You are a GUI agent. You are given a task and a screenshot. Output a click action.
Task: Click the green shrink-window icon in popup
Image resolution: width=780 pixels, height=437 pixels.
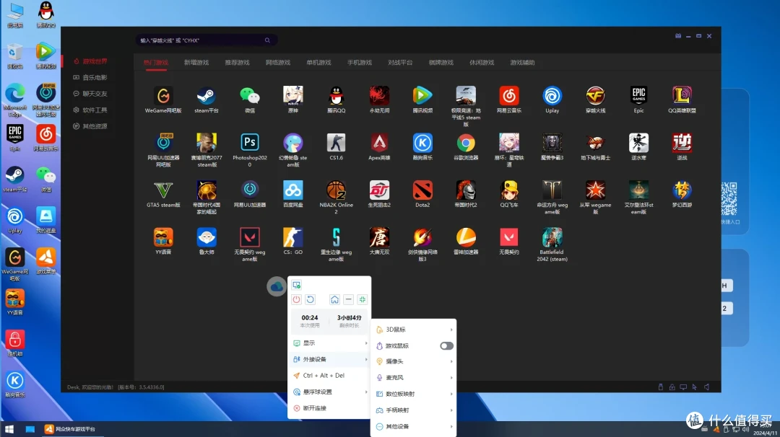362,299
